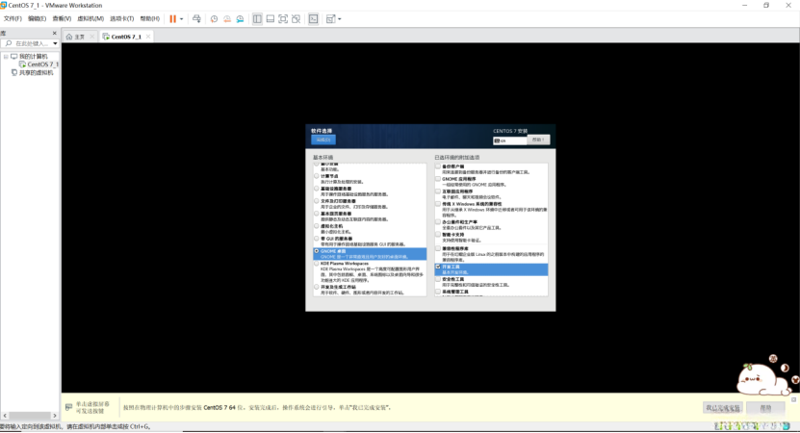
Task: Click the blue 完成(D) button in installer
Action: [x=323, y=140]
